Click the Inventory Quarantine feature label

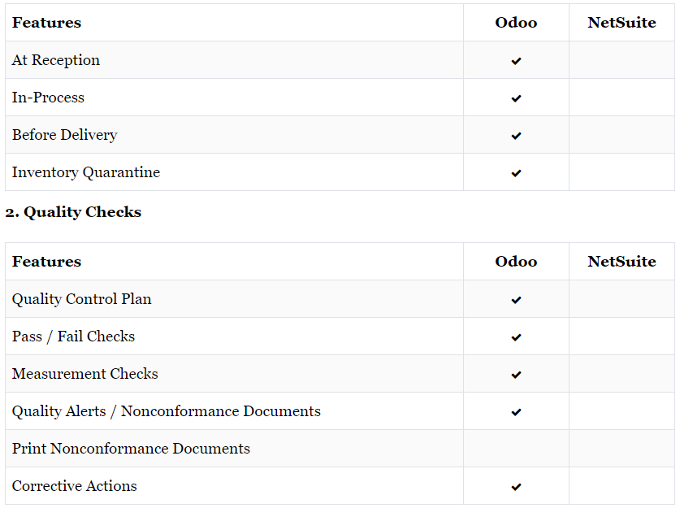[x=86, y=172]
